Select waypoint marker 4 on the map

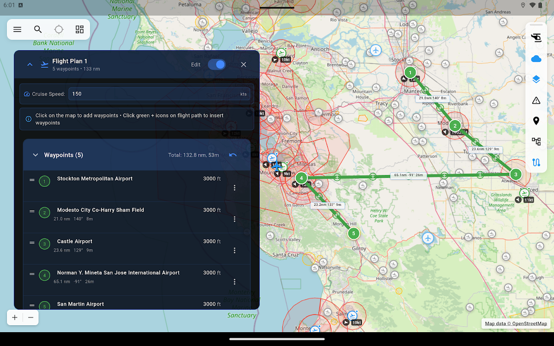[x=301, y=178]
